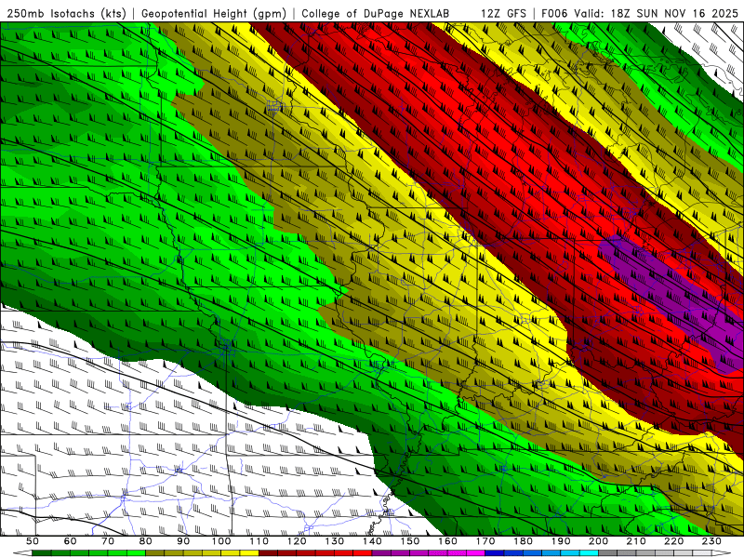Click the colorbar label '230'

pyautogui.click(x=712, y=541)
